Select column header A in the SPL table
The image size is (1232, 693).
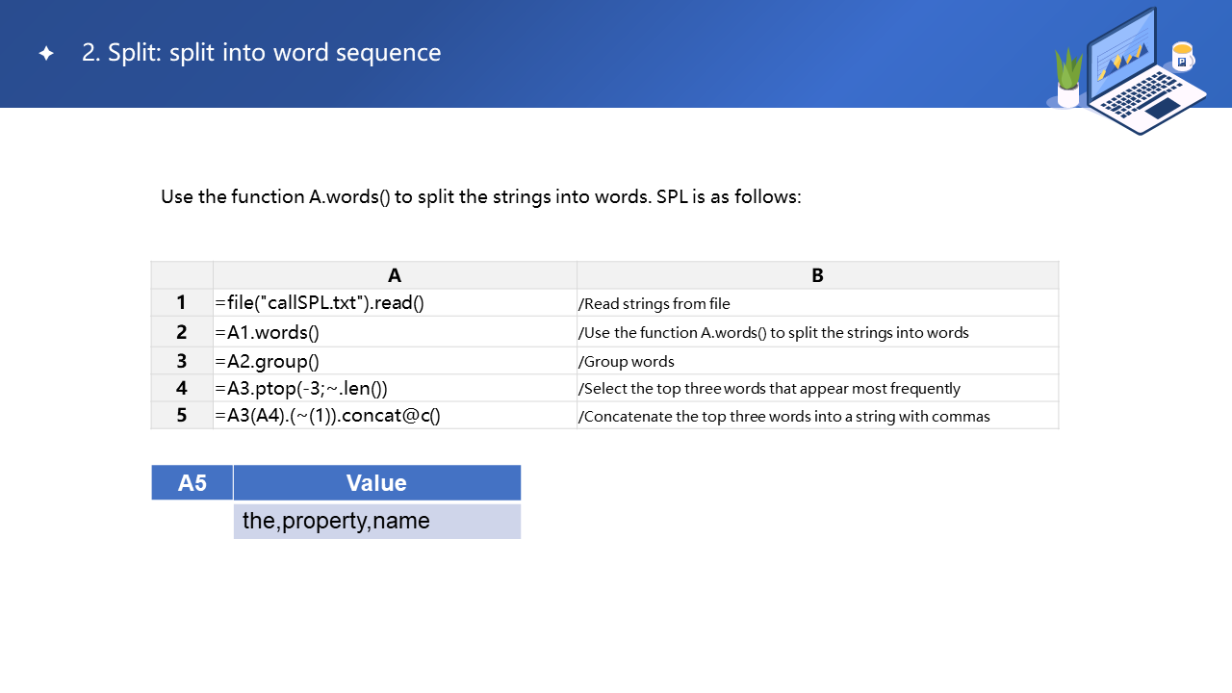395,275
